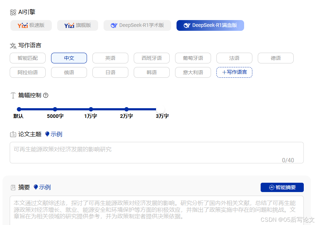Viewport: 316px width, 225px height.
Task: Add another language via +写作语言
Action: 234,72
